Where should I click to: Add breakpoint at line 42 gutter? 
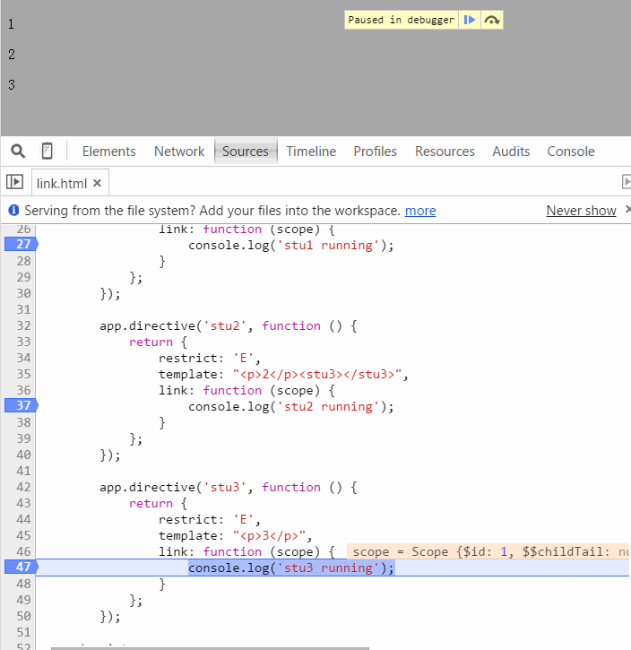click(x=23, y=487)
